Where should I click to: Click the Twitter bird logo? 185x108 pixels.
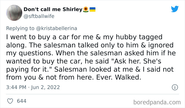pos(175,9)
